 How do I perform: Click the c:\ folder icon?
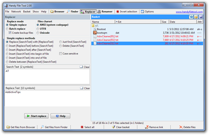pyautogui.click(x=93, y=26)
